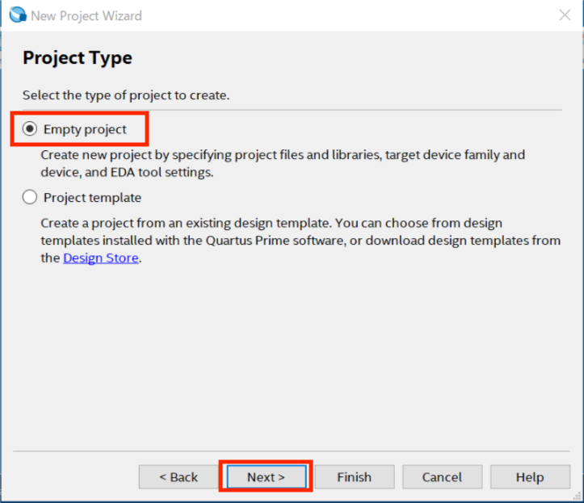This screenshot has width=584, height=503.
Task: Choose the Project template radio button
Action: [x=30, y=198]
